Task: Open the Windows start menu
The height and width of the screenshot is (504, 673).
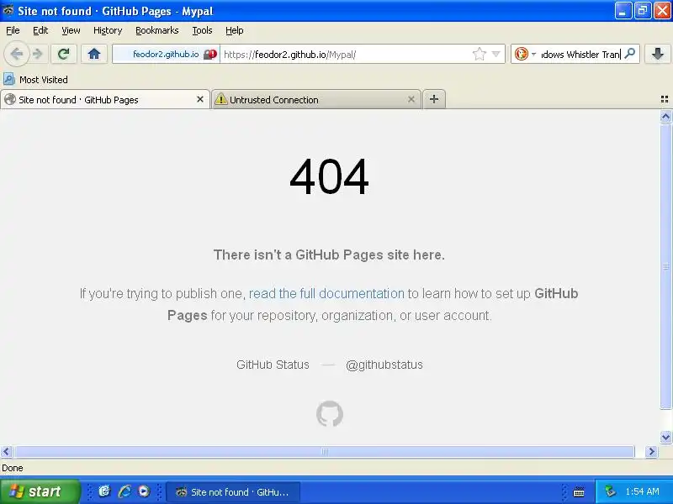Action: (40, 491)
